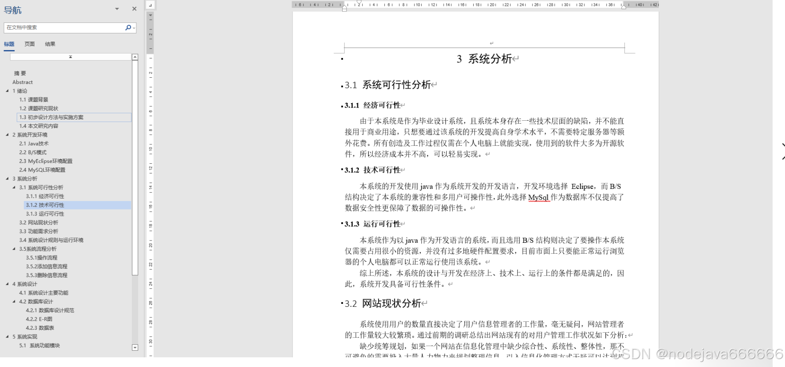The image size is (785, 367).
Task: Jump to 2.1 Java技术 heading
Action: [34, 144]
